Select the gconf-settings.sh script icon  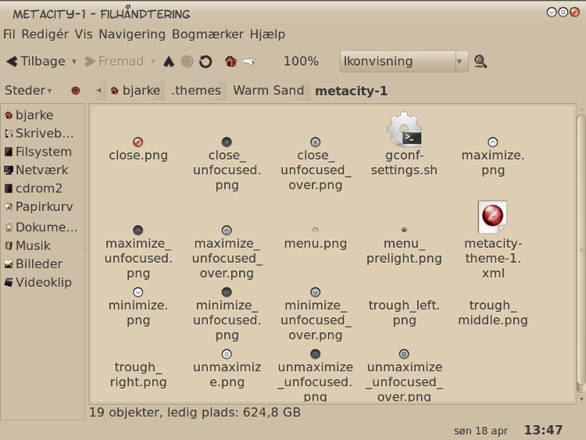pyautogui.click(x=404, y=130)
